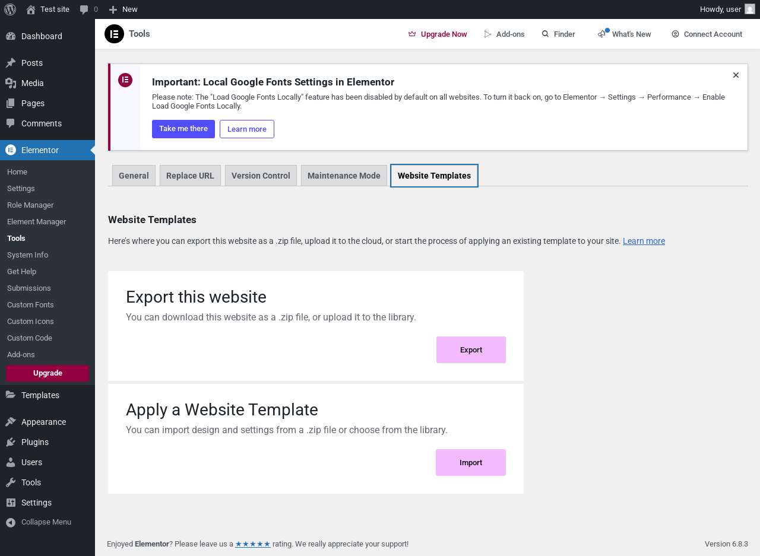760x556 pixels.
Task: Click the Upgrade Now crown icon
Action: coord(412,34)
